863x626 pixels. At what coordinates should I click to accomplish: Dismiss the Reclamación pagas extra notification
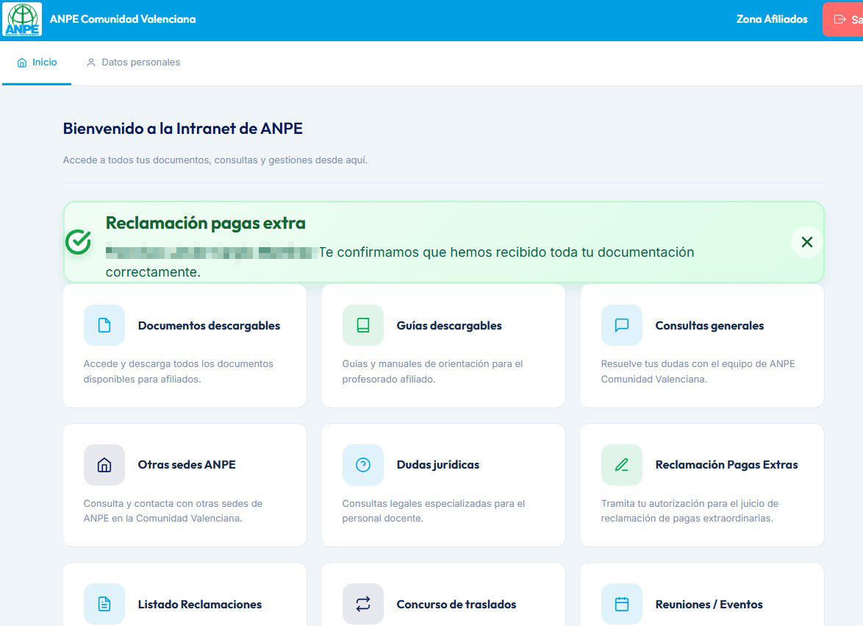806,242
